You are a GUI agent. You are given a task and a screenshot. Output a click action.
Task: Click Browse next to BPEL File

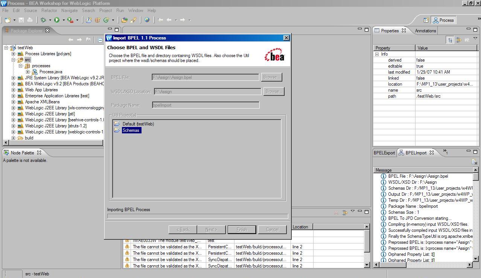click(271, 77)
